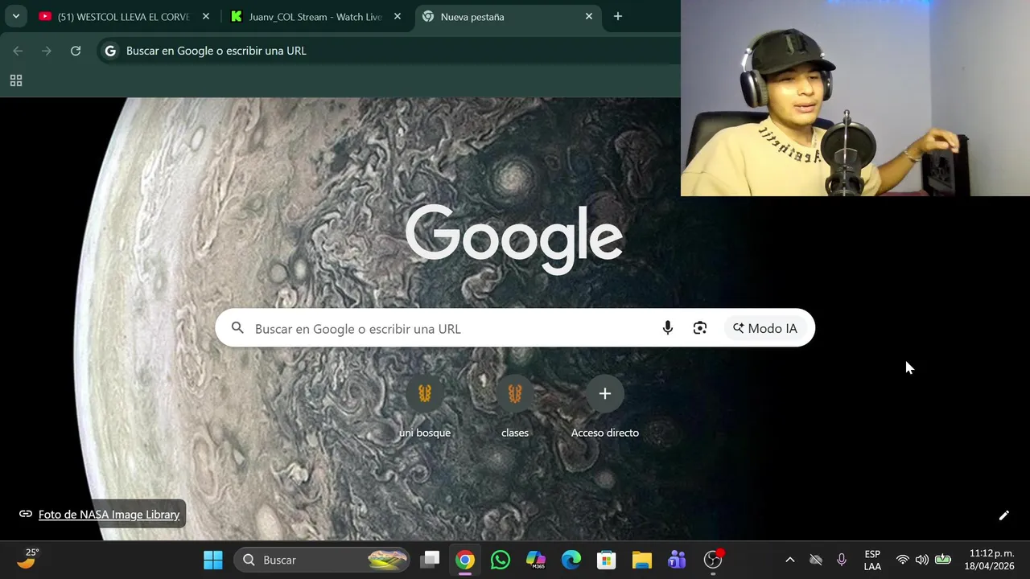Click the taskbar Buscar search box
This screenshot has width=1030, height=579.
click(323, 560)
